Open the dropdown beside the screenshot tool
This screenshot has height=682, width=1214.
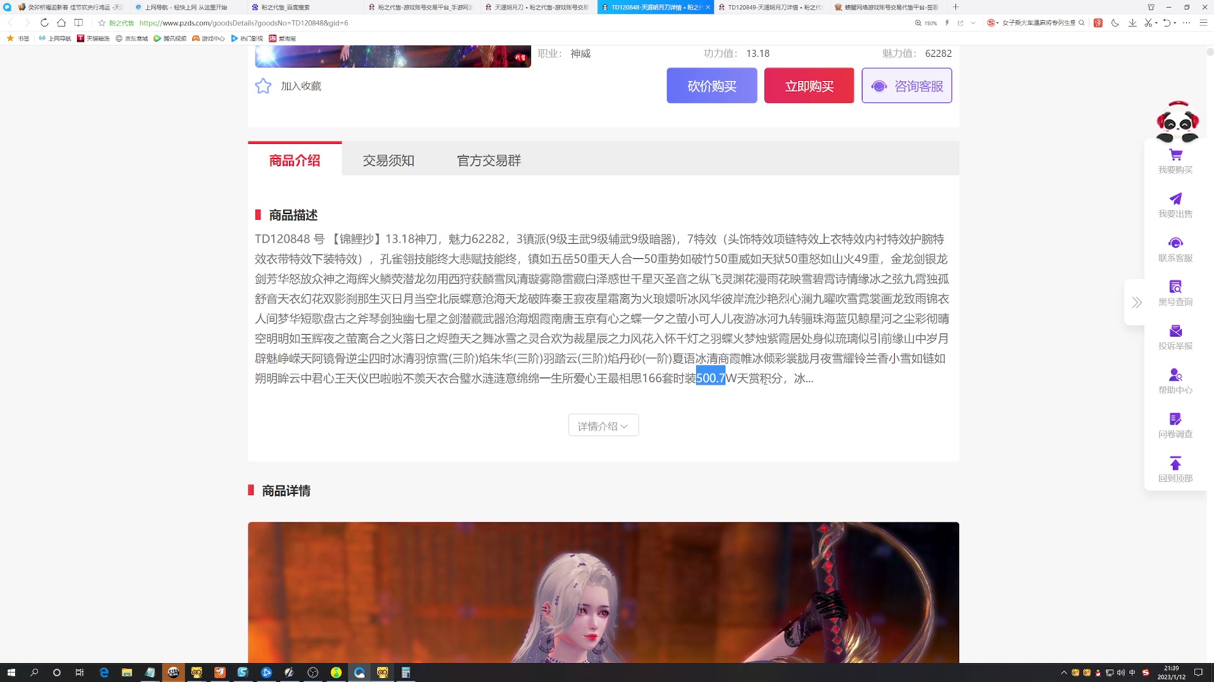click(x=1156, y=23)
